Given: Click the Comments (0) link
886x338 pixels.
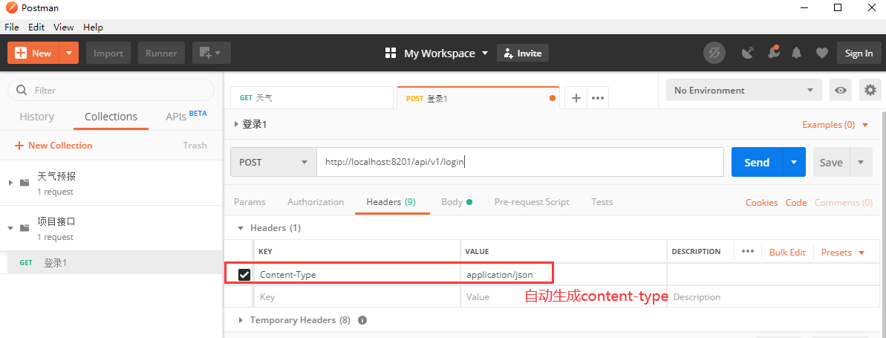Looking at the screenshot, I should click(x=844, y=202).
